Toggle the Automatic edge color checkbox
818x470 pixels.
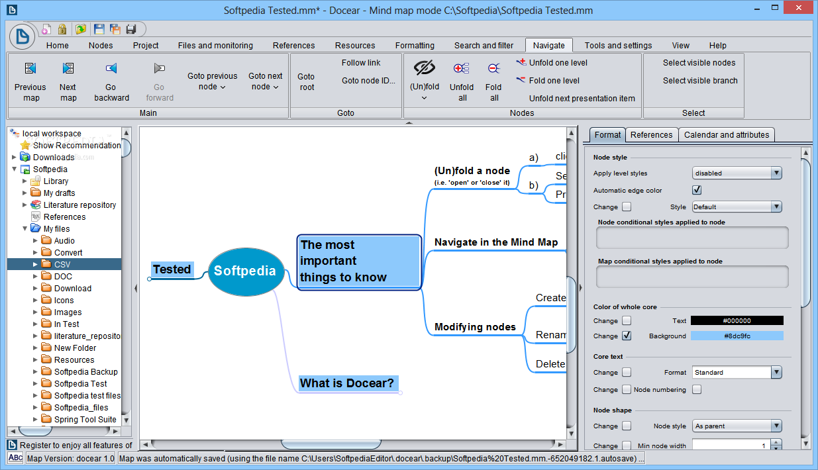(697, 191)
